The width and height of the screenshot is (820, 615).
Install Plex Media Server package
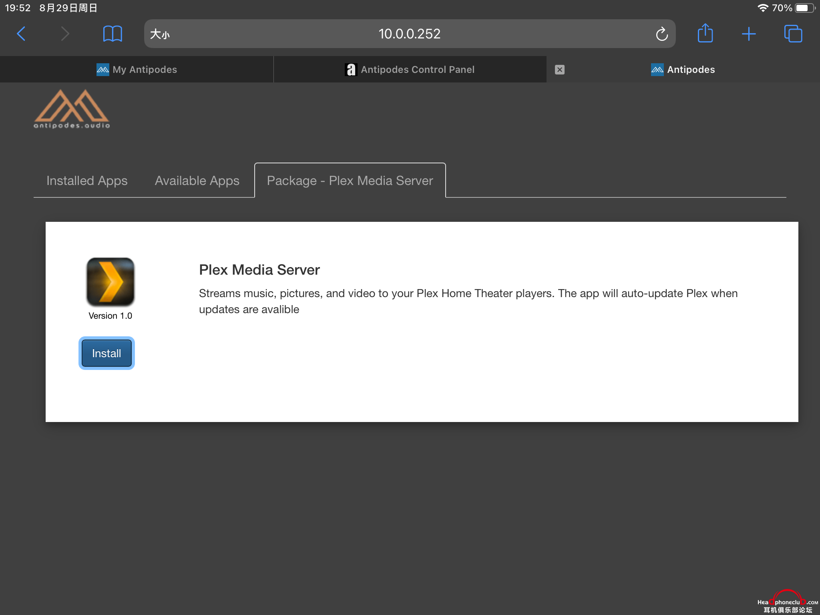click(107, 353)
